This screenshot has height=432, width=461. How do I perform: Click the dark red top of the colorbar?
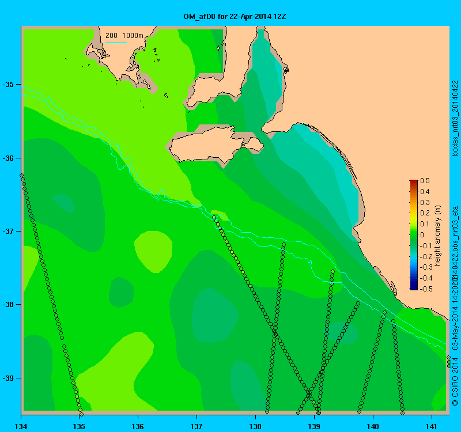point(414,182)
